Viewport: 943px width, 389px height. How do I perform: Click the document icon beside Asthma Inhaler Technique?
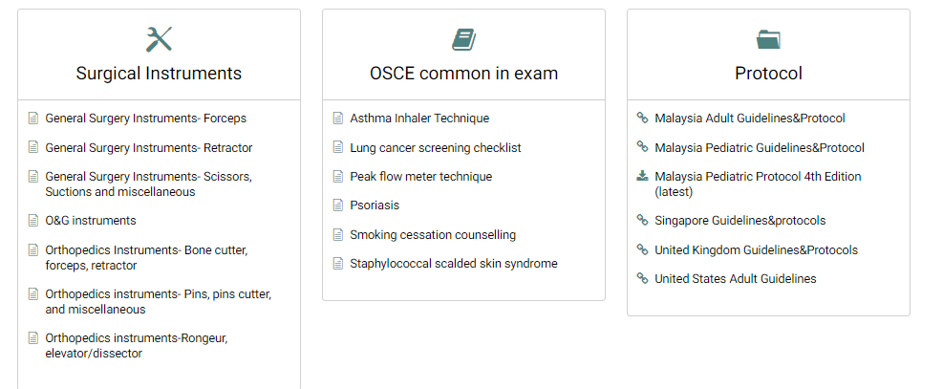coord(338,119)
